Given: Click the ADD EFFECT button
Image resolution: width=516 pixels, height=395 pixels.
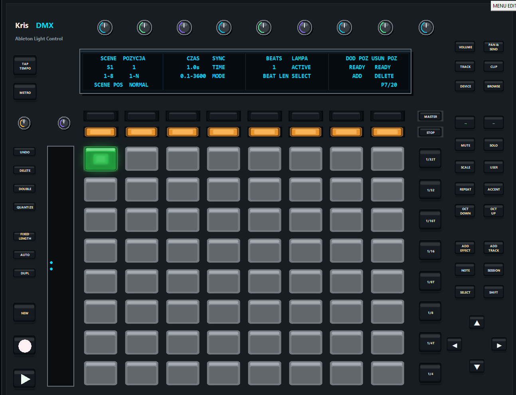Looking at the screenshot, I should 465,248.
